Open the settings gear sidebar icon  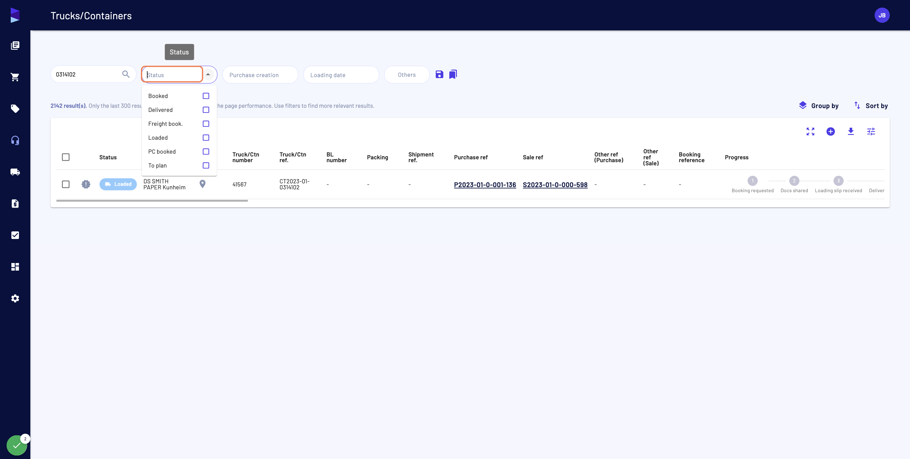tap(15, 298)
